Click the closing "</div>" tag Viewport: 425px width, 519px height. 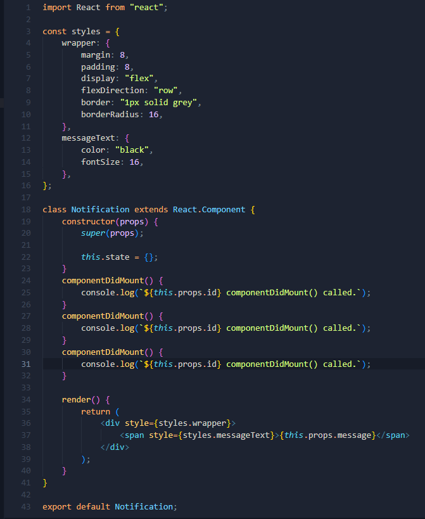(x=115, y=447)
